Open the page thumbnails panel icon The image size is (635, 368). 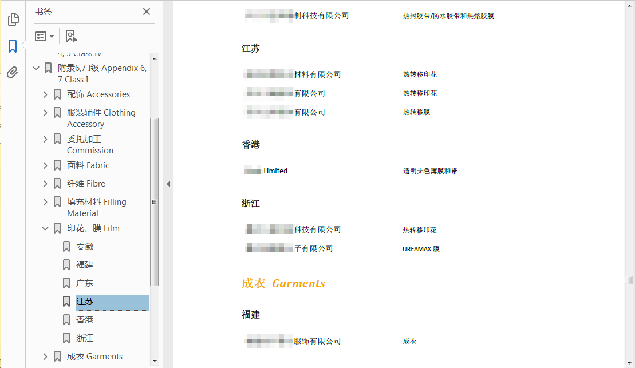(13, 19)
